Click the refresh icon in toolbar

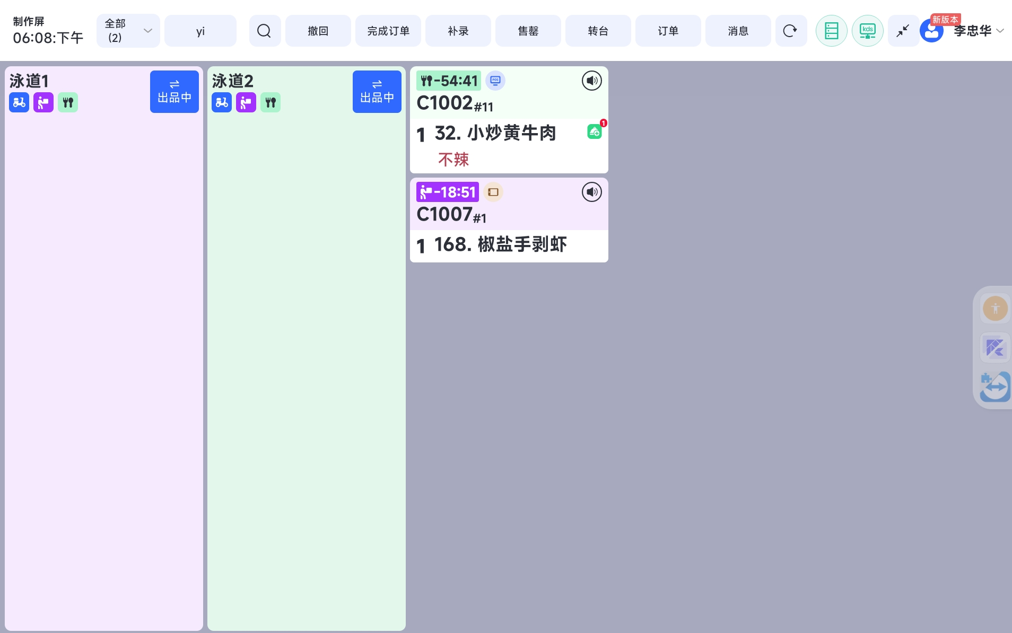pos(790,31)
